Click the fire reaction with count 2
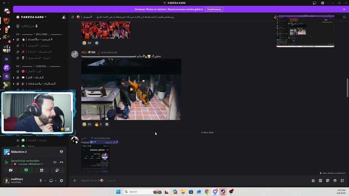The height and width of the screenshot is (196, 349). pos(98,124)
